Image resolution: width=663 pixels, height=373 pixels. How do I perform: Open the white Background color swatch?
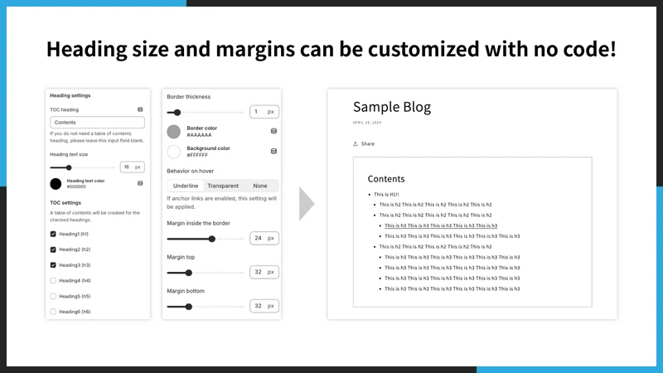coord(173,152)
